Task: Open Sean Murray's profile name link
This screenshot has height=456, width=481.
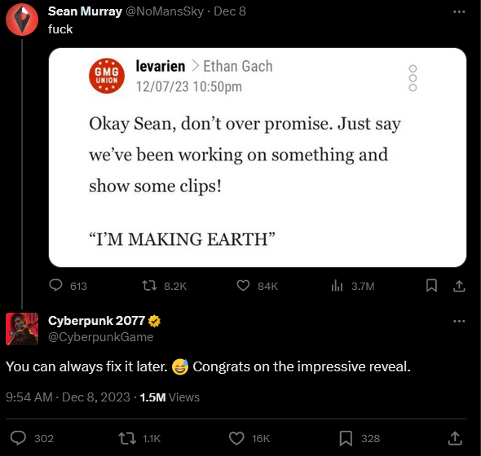Action: (x=85, y=11)
